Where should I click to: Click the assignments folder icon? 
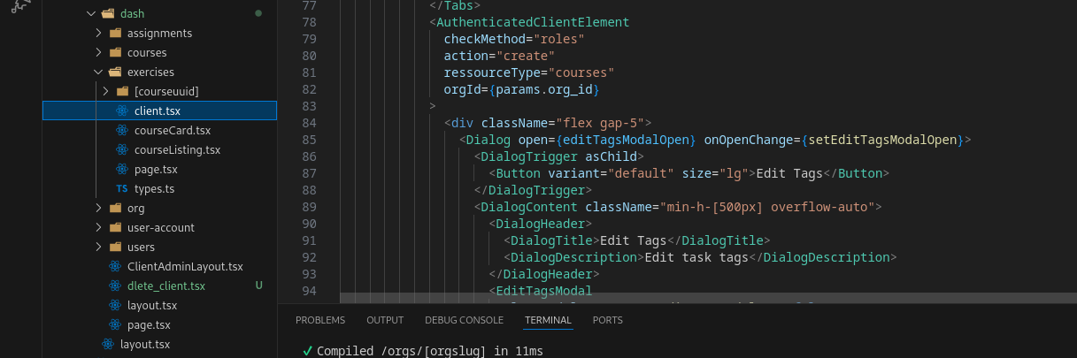[115, 34]
